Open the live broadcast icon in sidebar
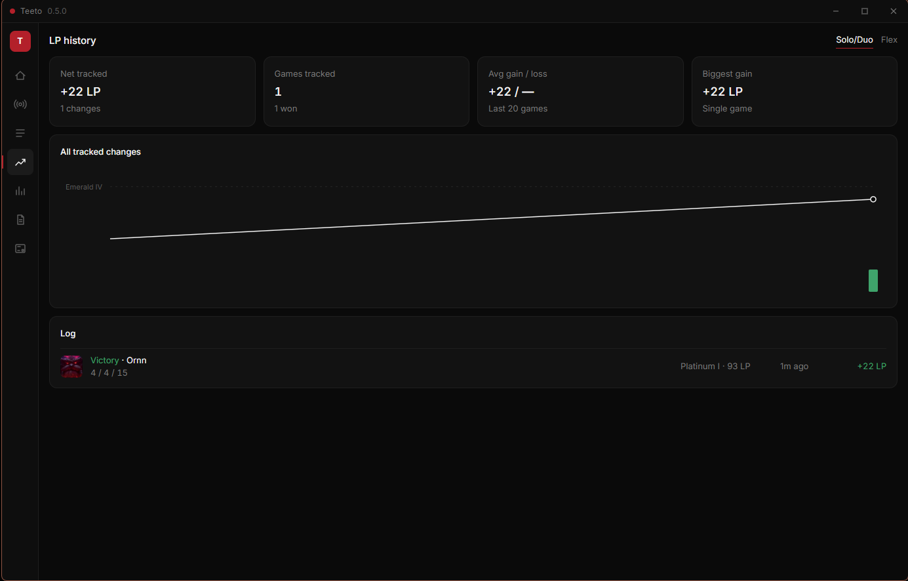 coord(20,104)
